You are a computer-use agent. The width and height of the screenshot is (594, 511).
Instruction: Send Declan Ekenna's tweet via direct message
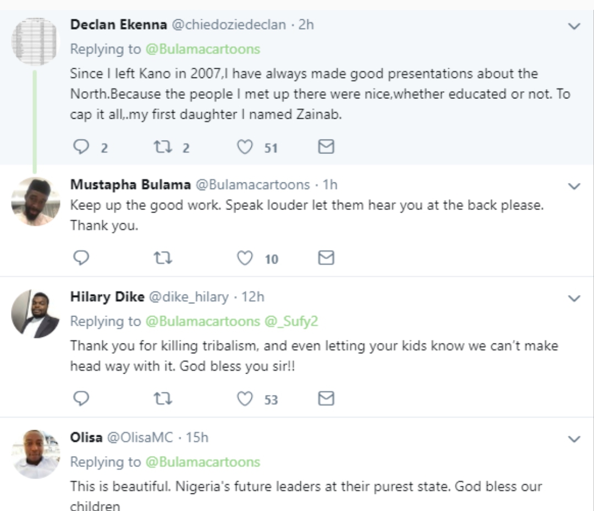pyautogui.click(x=326, y=147)
